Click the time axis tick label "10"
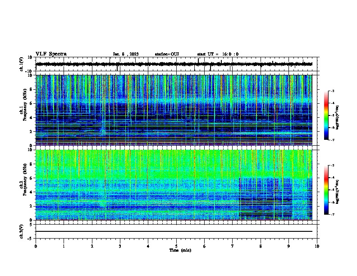357x276 pixels. pyautogui.click(x=317, y=246)
